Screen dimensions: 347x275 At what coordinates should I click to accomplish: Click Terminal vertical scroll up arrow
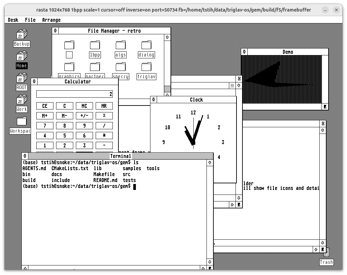(210, 163)
